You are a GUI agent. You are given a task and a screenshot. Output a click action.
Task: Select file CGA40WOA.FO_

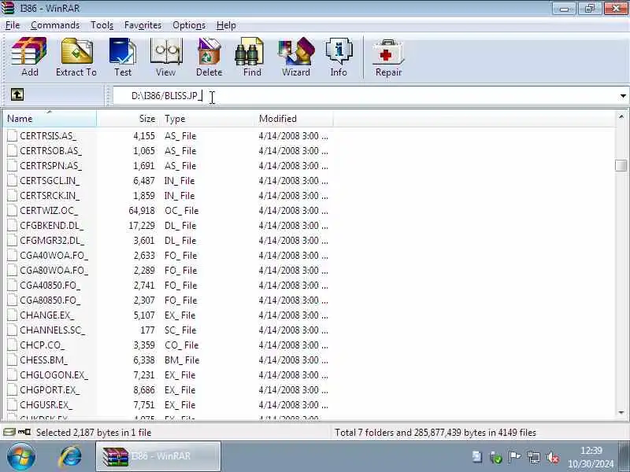(54, 255)
